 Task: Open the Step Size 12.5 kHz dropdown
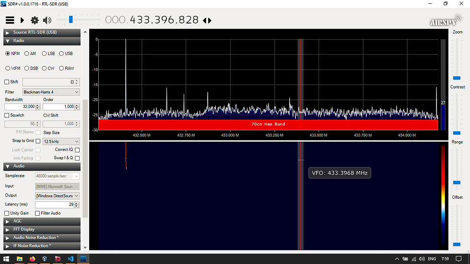point(61,141)
